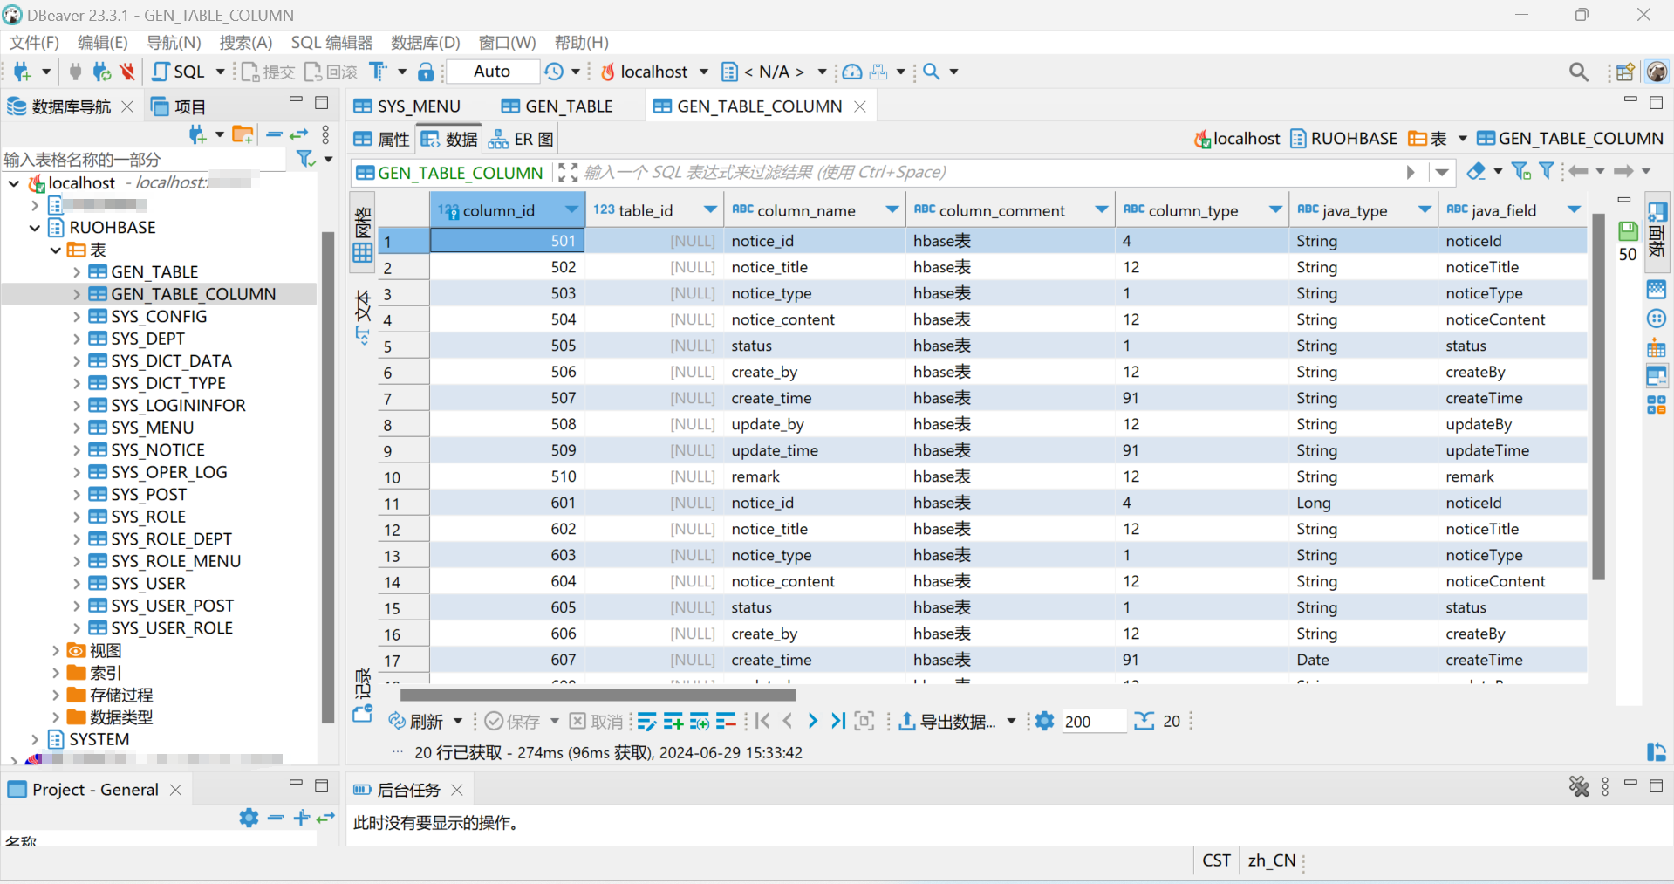Viewport: 1674px width, 884px height.
Task: Click the refresh data button
Action: pyautogui.click(x=416, y=722)
